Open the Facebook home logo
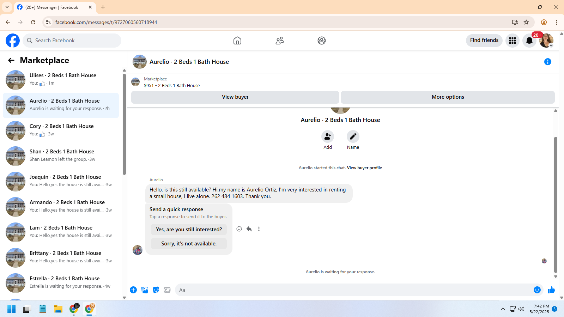Screen dimensions: 564x317 (13, 41)
